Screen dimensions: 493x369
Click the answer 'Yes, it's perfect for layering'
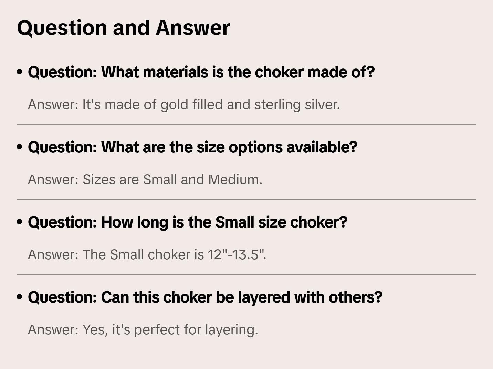pyautogui.click(x=143, y=330)
